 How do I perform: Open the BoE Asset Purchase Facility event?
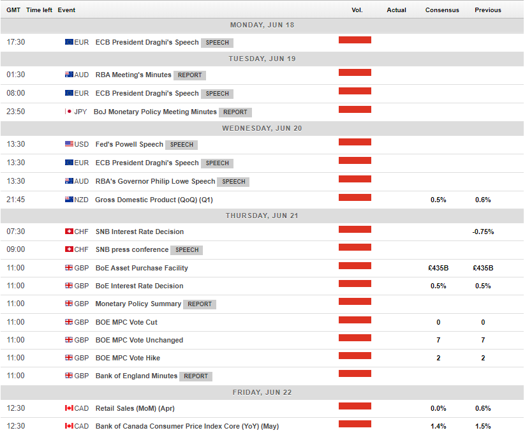coord(142,268)
